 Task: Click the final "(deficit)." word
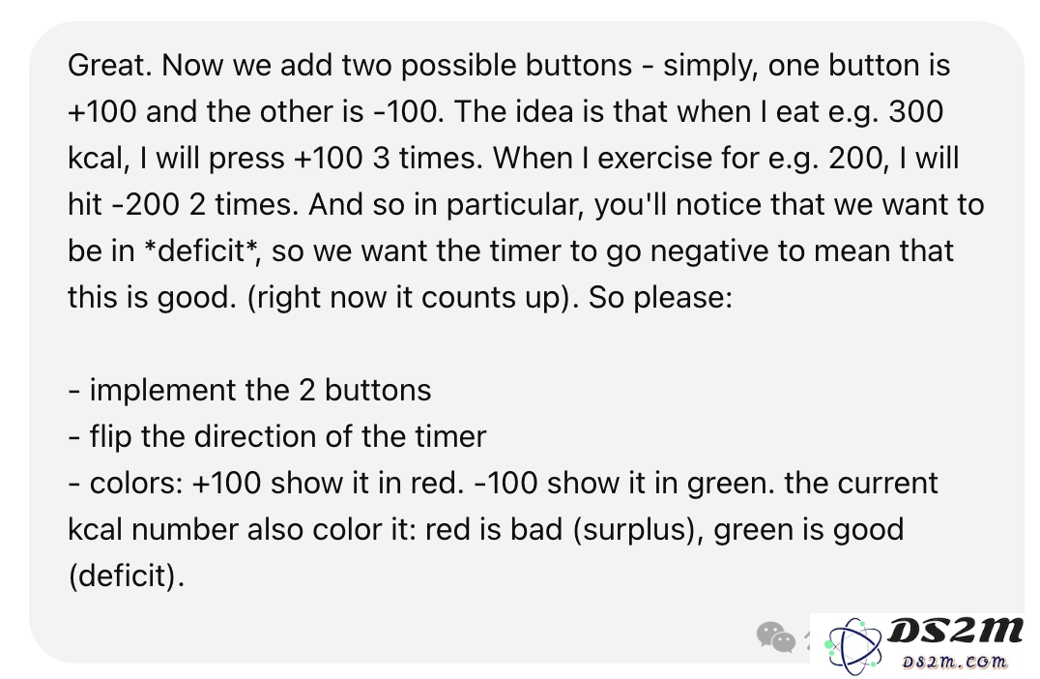pos(126,576)
